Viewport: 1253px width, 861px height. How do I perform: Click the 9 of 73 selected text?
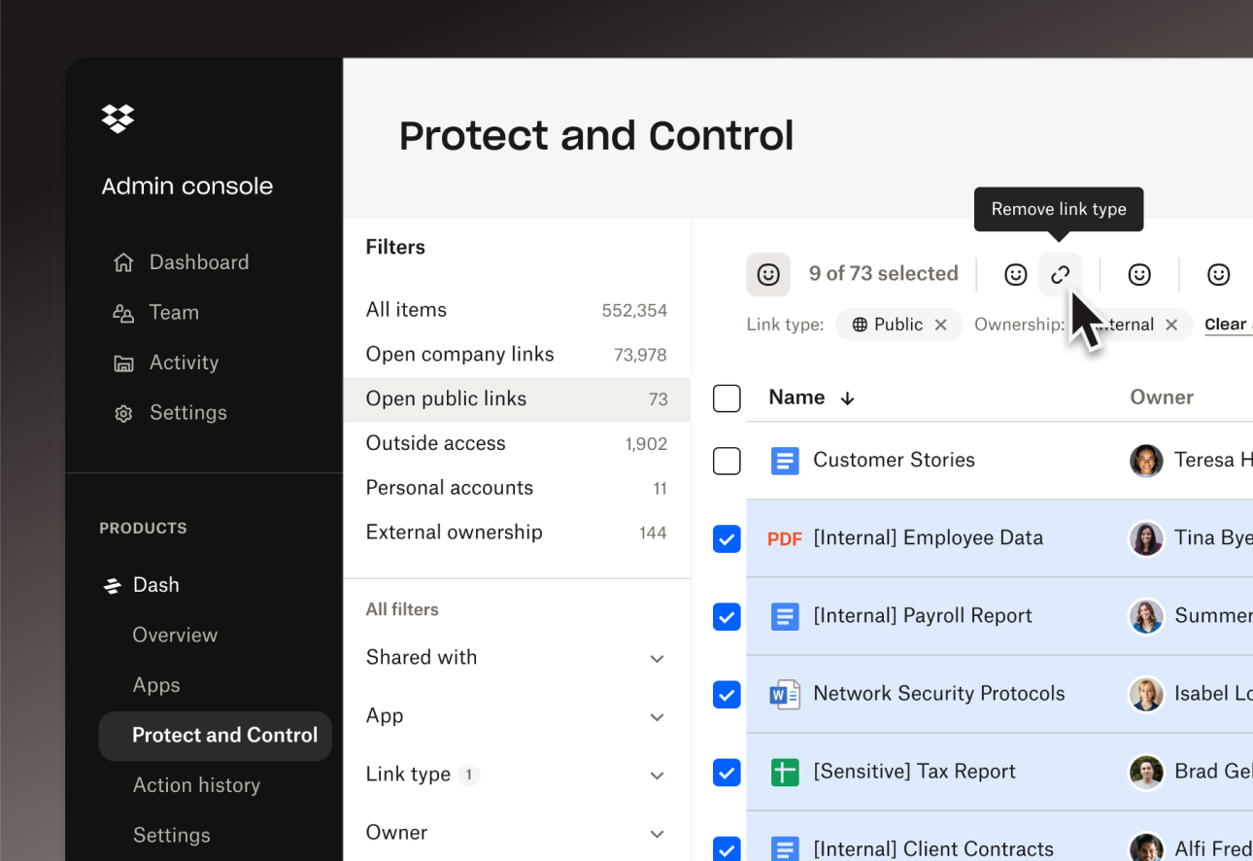pos(883,274)
